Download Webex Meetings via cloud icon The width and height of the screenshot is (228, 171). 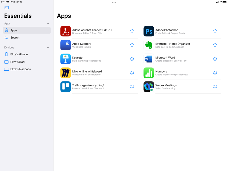(215, 87)
